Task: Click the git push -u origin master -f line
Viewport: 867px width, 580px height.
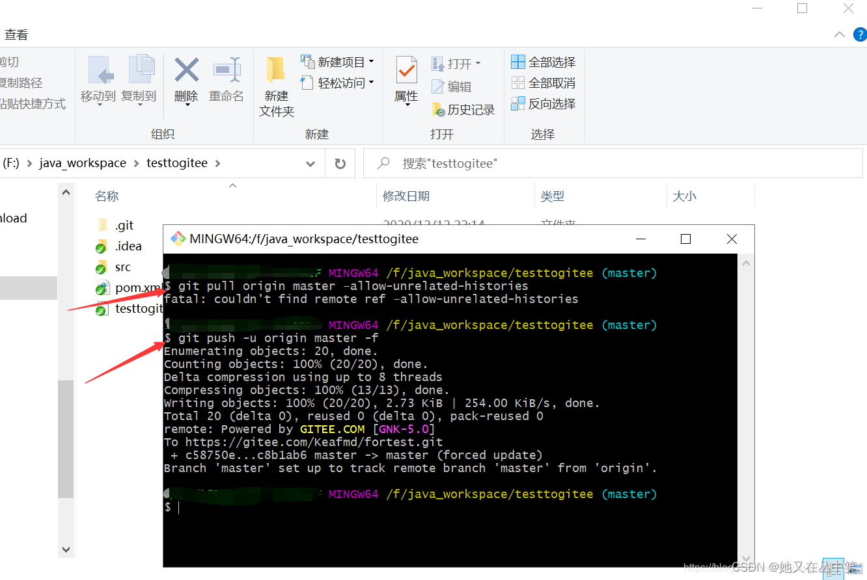Action: coord(271,338)
